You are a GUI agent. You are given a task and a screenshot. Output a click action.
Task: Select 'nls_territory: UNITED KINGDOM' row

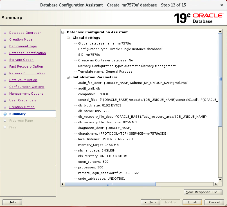click(103, 156)
